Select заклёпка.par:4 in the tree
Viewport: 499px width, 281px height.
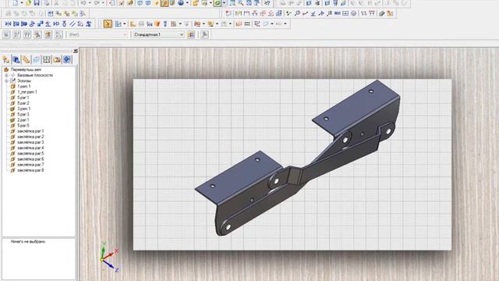coord(30,148)
